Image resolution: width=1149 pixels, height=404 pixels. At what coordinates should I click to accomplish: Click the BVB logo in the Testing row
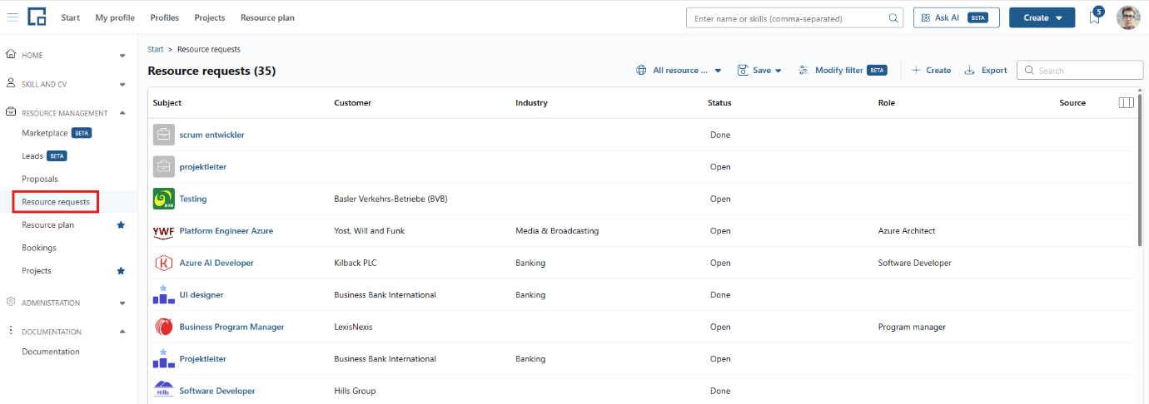163,199
